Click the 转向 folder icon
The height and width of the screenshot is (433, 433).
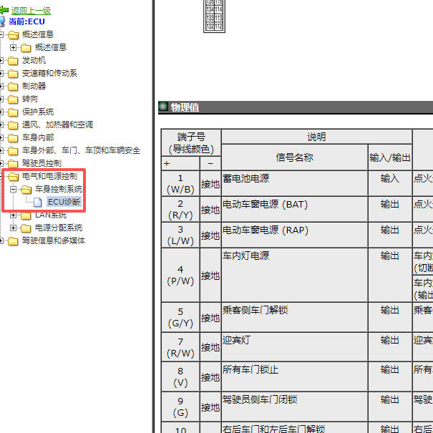click(x=13, y=99)
